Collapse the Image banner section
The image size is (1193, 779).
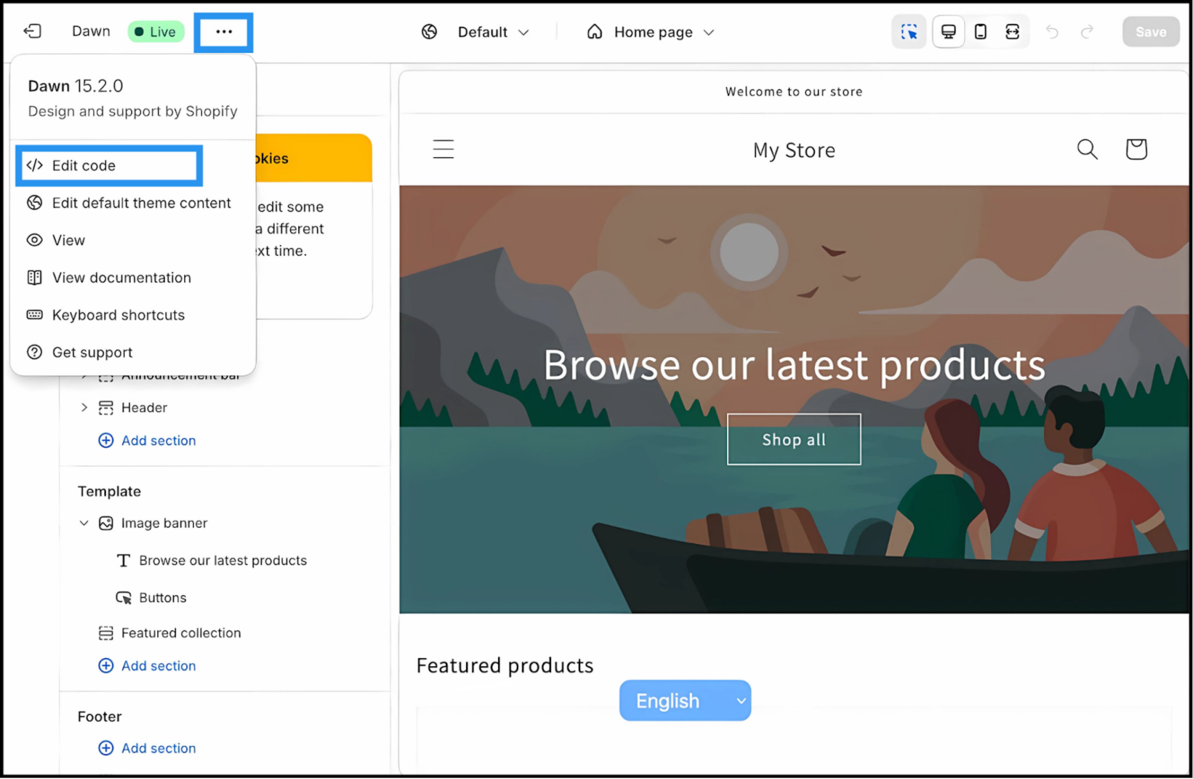point(84,523)
